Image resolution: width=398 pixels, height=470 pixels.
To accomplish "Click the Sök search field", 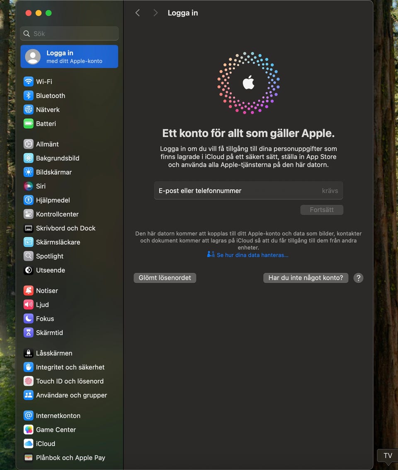I will pos(69,34).
